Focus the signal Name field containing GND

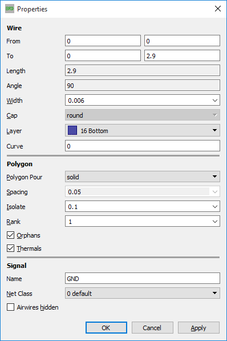[x=143, y=278]
